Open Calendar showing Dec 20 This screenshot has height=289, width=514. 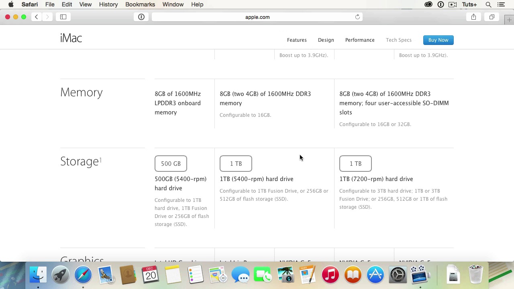[151, 275]
